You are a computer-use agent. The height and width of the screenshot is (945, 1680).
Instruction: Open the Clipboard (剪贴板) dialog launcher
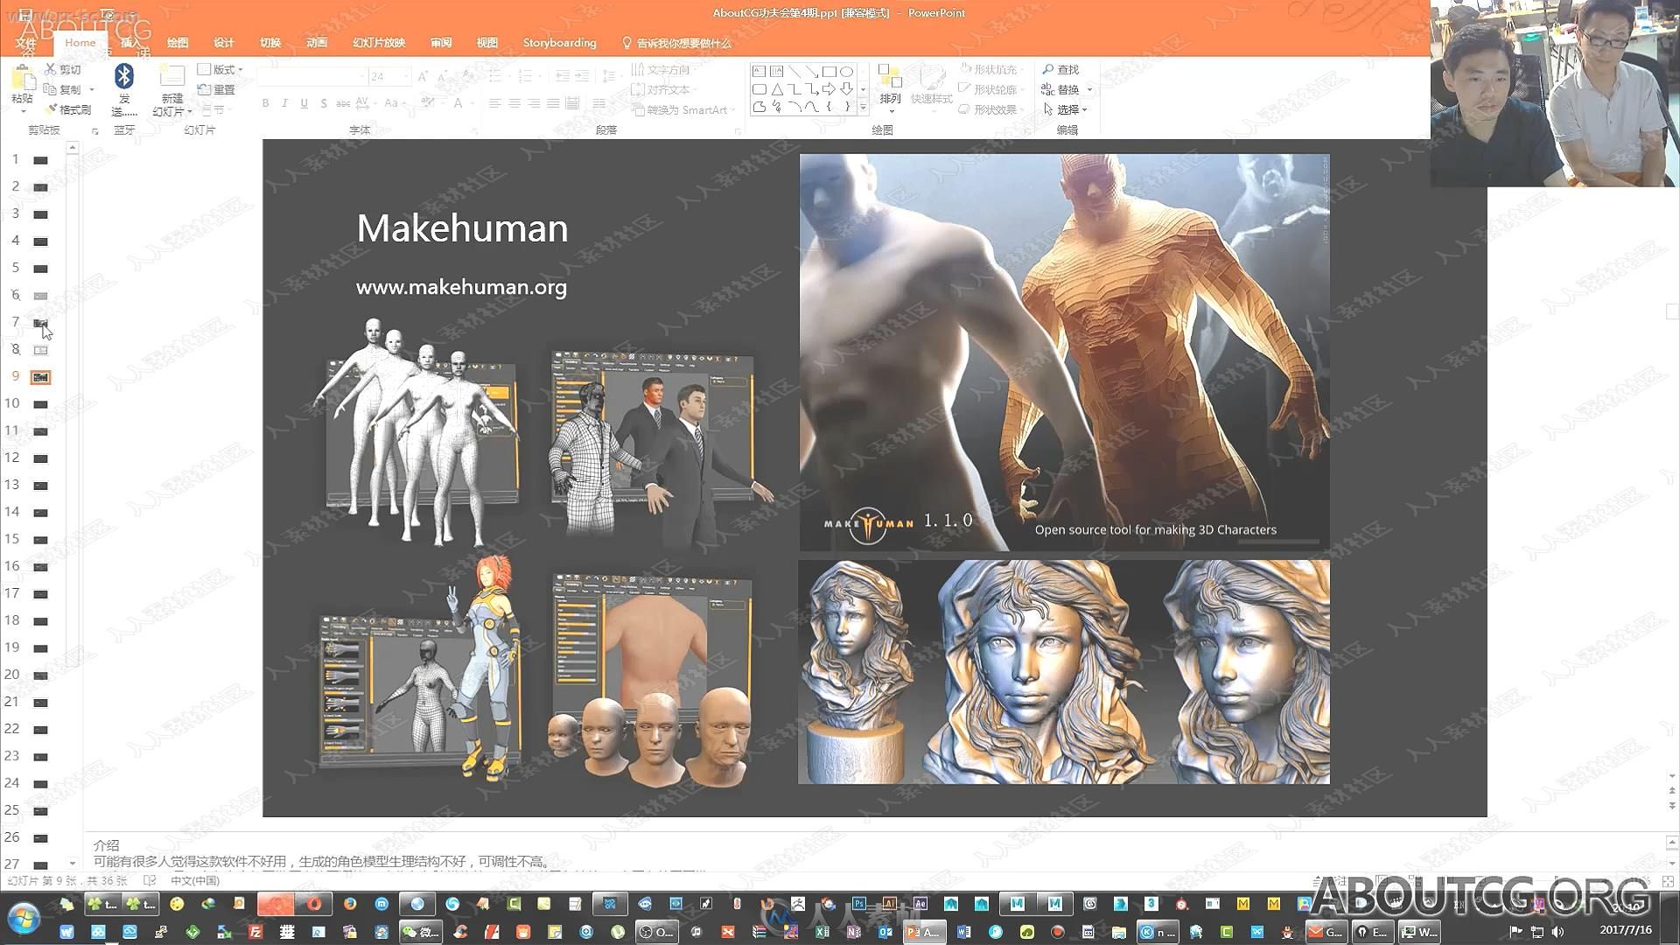point(95,130)
